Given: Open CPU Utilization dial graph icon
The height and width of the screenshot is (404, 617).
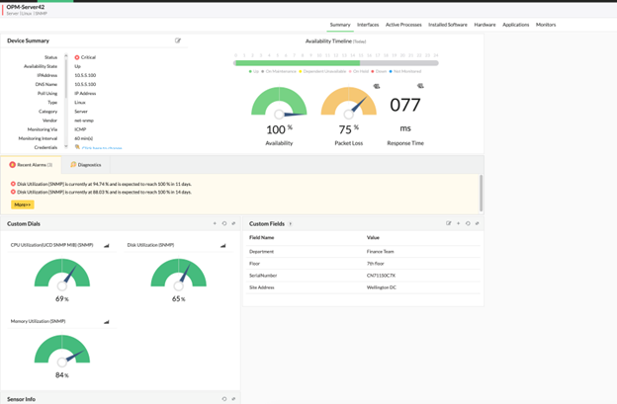Looking at the screenshot, I should point(107,245).
